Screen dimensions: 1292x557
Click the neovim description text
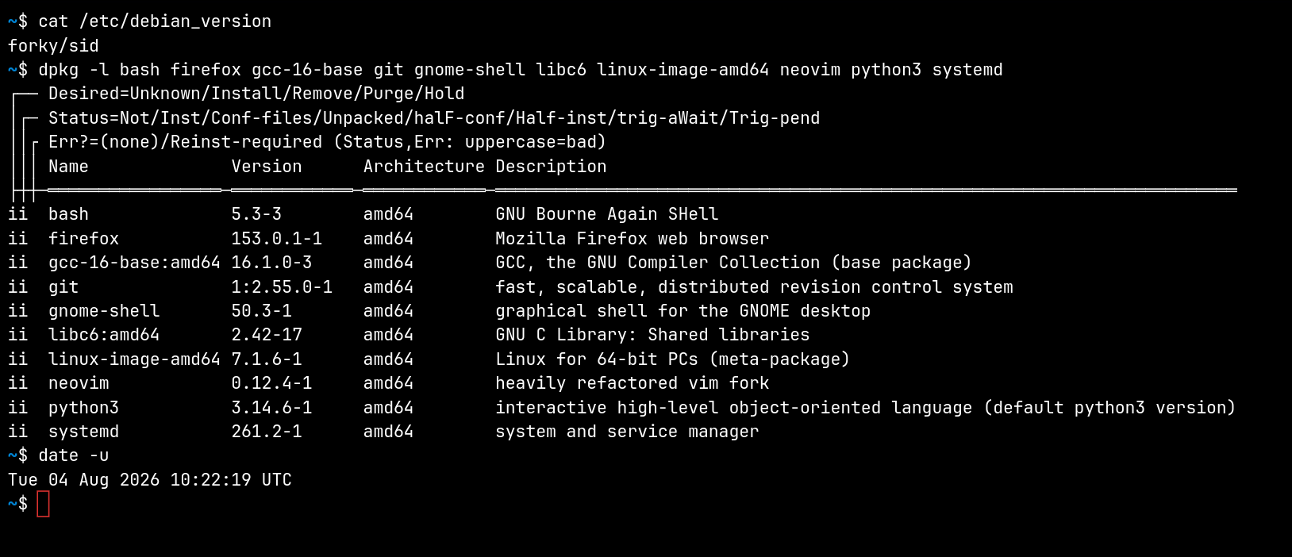click(633, 383)
